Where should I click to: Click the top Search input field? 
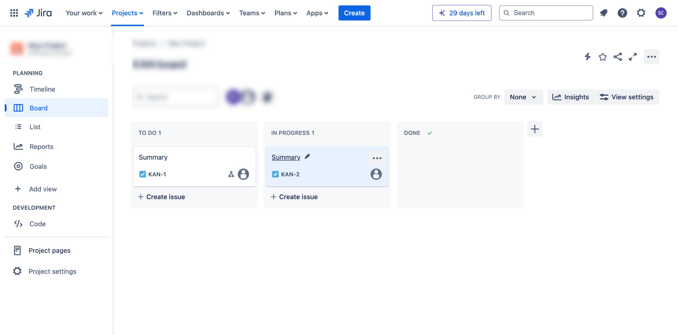coord(546,13)
